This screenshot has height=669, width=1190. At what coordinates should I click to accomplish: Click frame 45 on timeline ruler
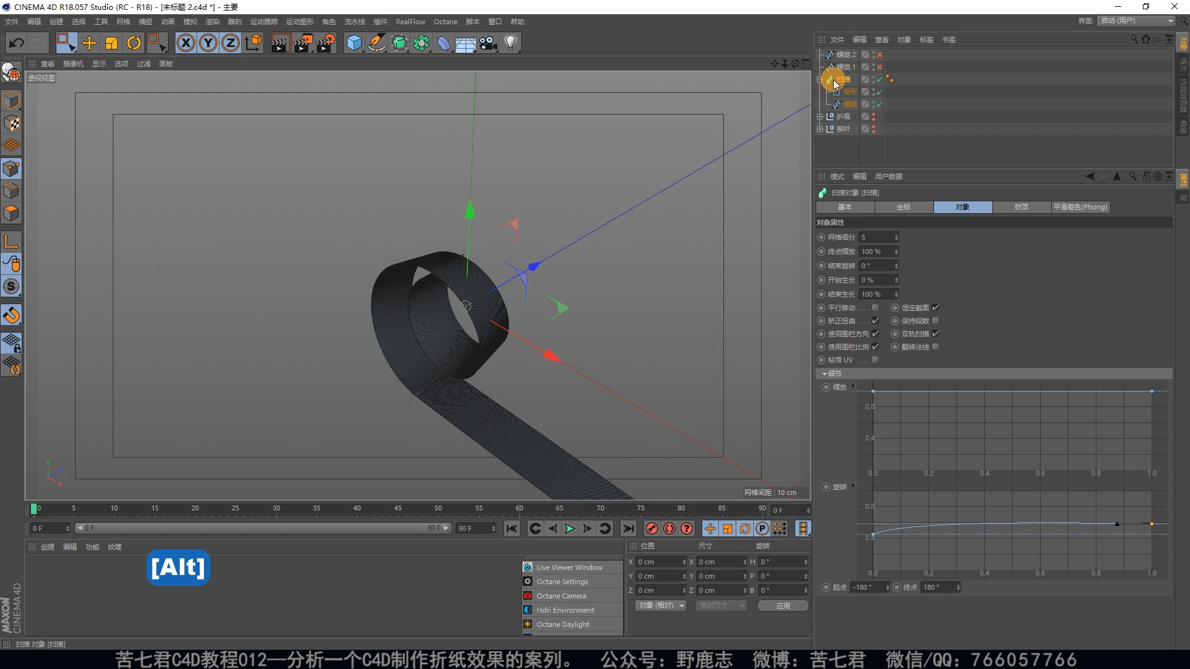[397, 509]
